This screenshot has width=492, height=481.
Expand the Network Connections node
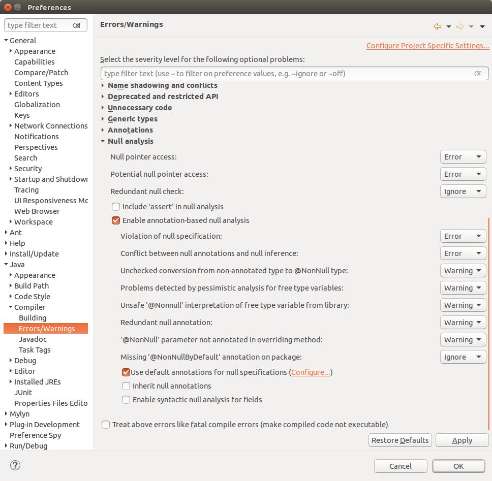[x=11, y=126]
